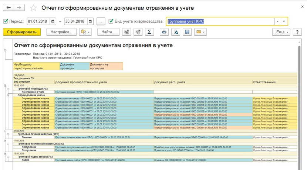
Task: Save report with floppy disk icon
Action: pyautogui.click(x=187, y=32)
